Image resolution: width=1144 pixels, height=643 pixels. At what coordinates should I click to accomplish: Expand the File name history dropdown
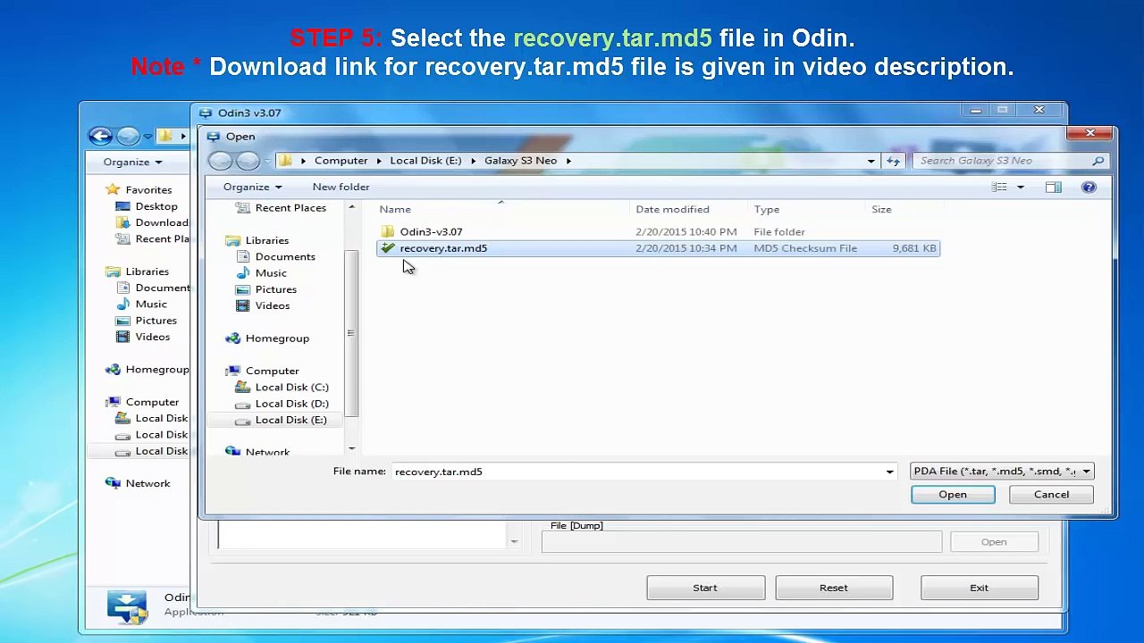click(x=889, y=472)
